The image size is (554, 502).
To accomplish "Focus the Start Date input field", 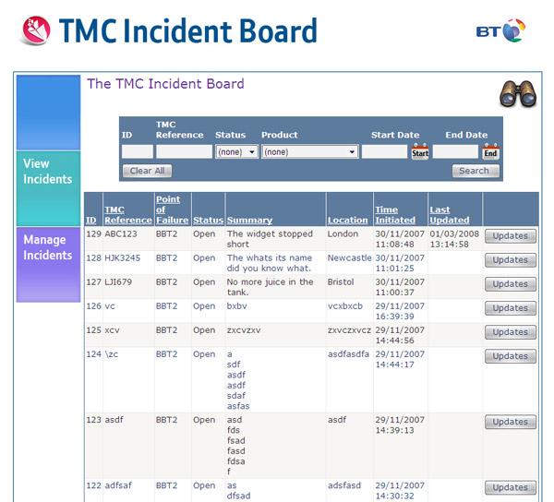I will [384, 151].
